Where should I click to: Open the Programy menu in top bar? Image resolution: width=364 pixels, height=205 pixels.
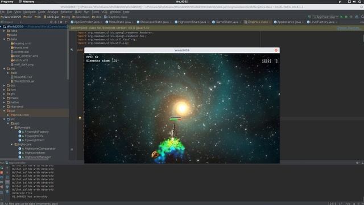(7, 2)
